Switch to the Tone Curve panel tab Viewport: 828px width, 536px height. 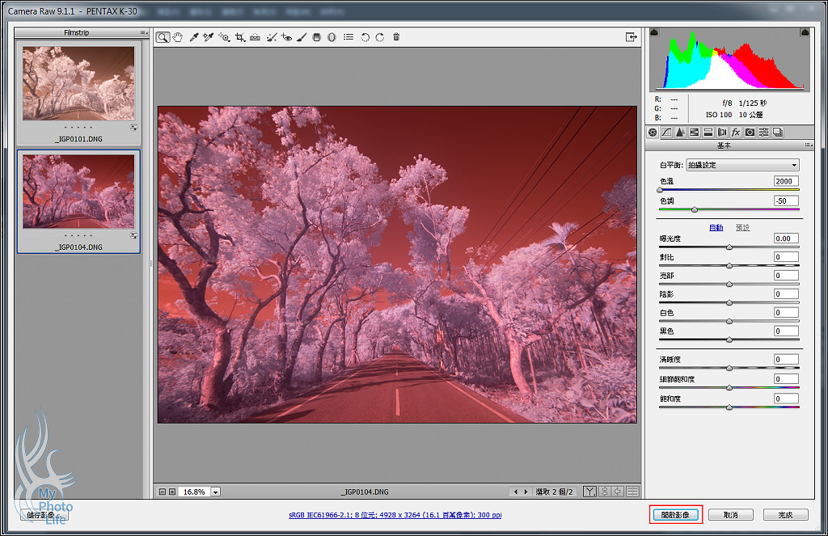click(x=666, y=133)
